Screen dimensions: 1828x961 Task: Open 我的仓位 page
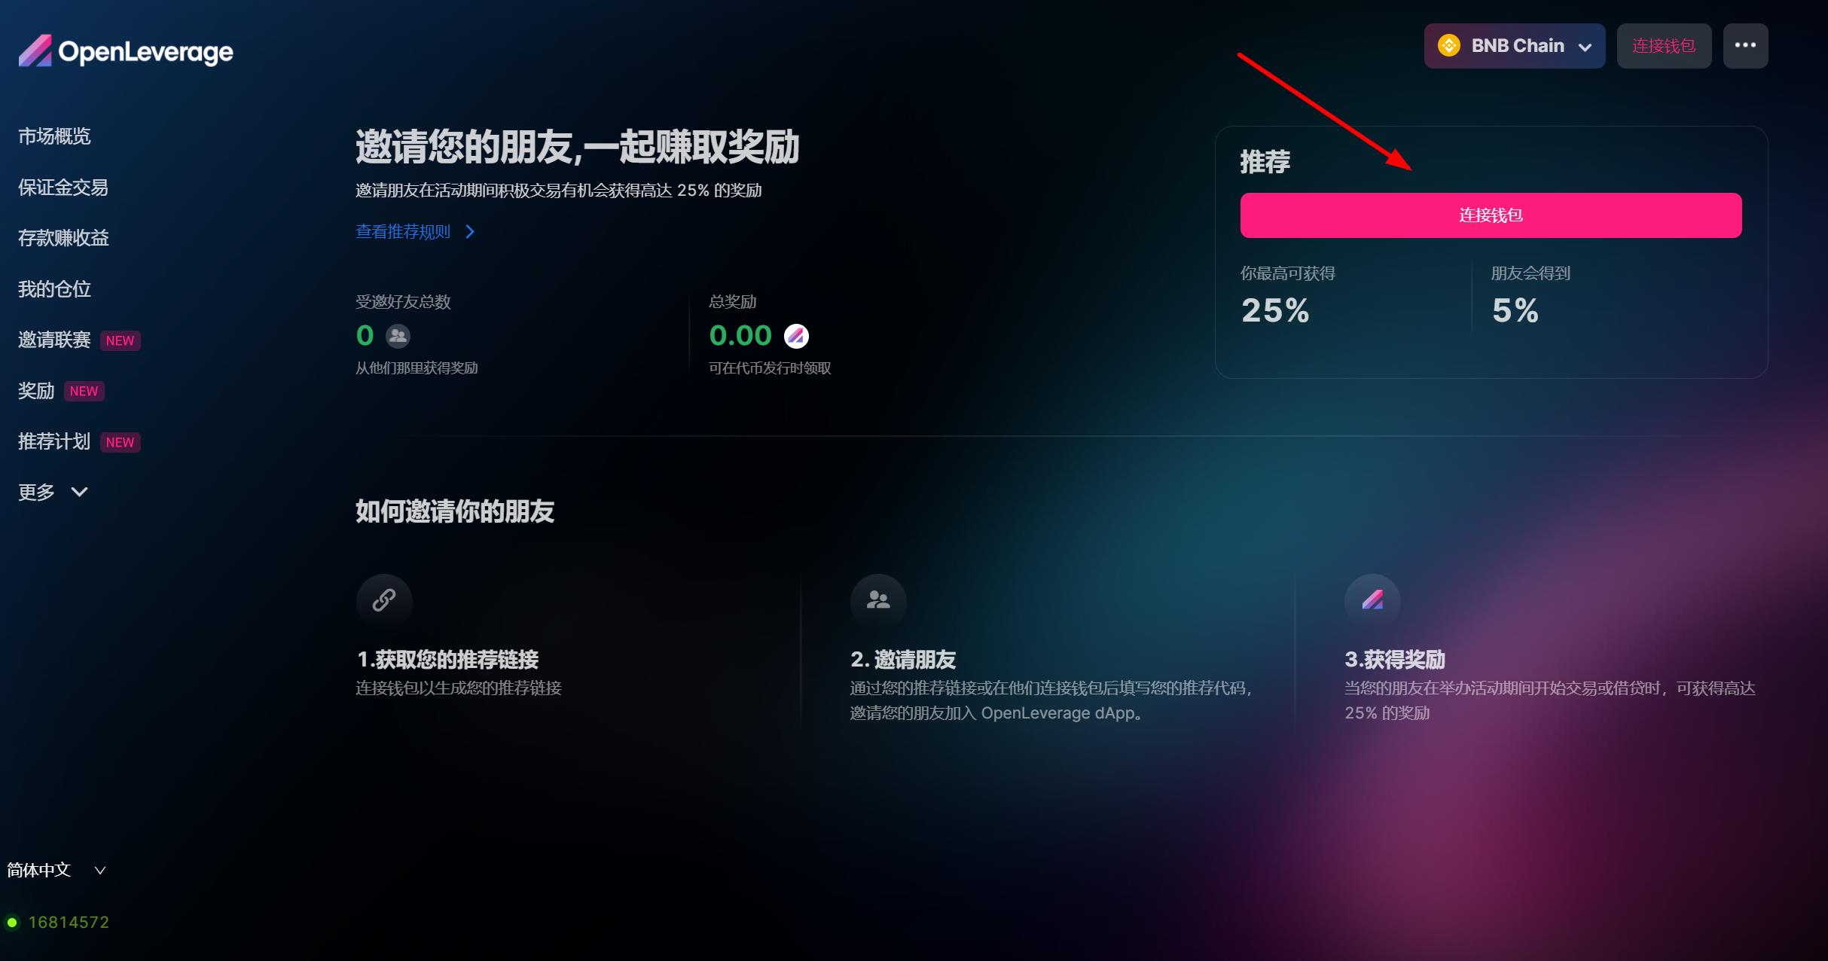54,289
